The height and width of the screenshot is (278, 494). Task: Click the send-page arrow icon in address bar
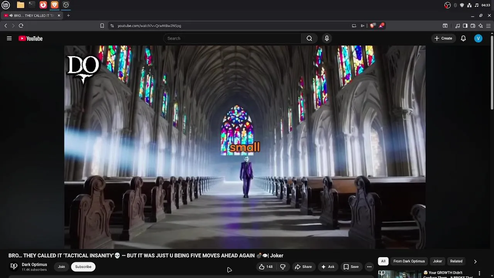coord(363,26)
